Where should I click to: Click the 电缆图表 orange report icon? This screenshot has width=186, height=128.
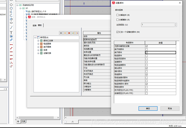[41, 44]
